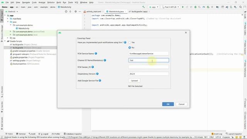247x139 pixels.
Task: Click the Select Opened File target icon
Action: click(66, 12)
